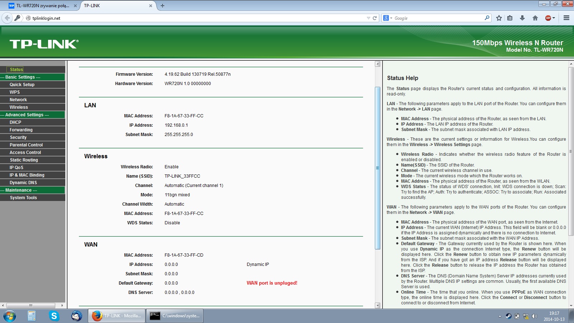
Task: Open the downloads arrow icon
Action: point(522,18)
